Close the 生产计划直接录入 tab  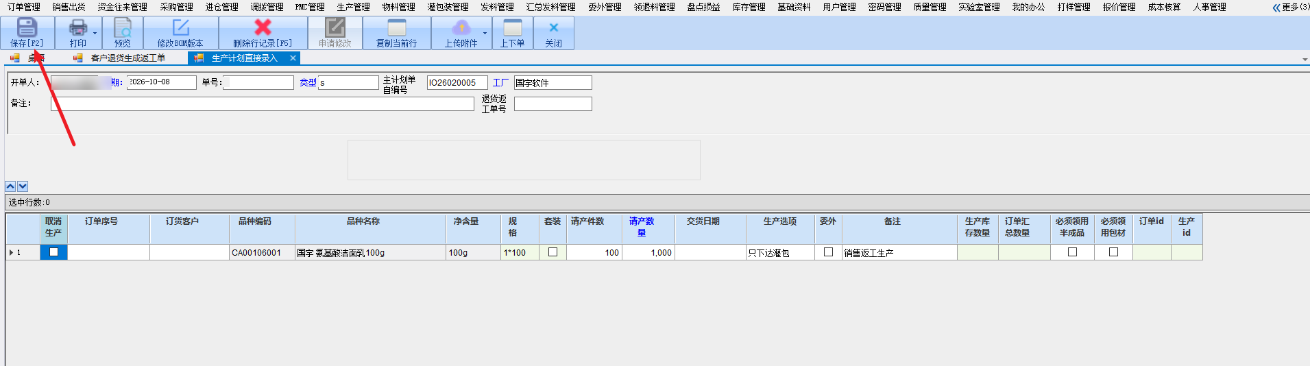(293, 58)
